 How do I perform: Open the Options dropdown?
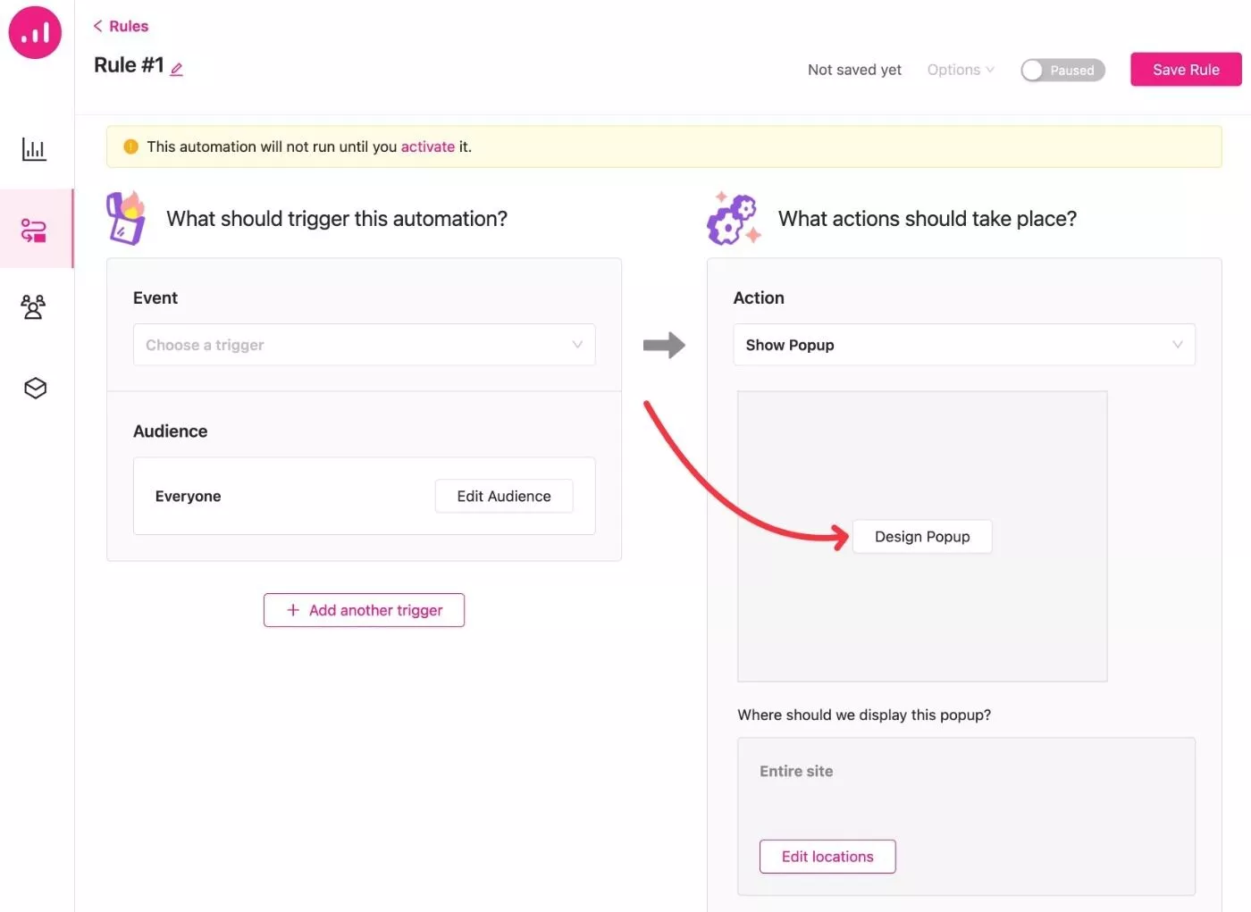click(x=961, y=70)
